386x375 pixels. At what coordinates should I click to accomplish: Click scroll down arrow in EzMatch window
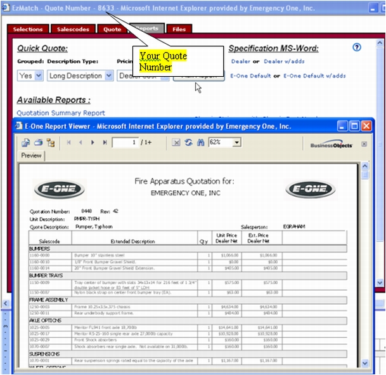(x=380, y=282)
